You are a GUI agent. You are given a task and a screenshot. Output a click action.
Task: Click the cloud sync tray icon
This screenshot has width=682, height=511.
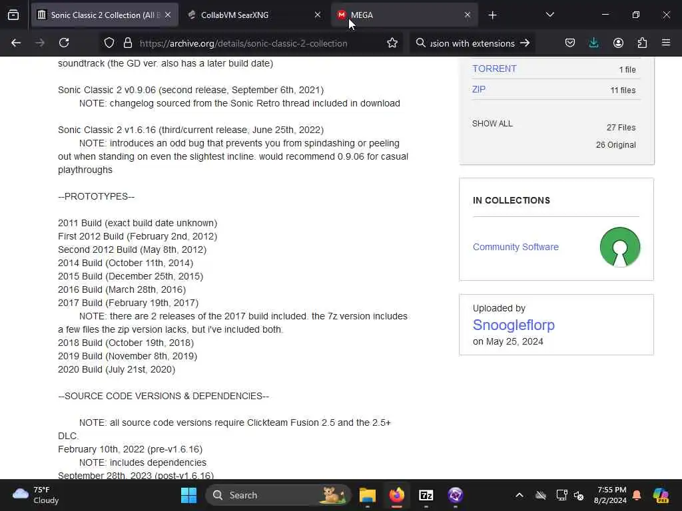[541, 495]
